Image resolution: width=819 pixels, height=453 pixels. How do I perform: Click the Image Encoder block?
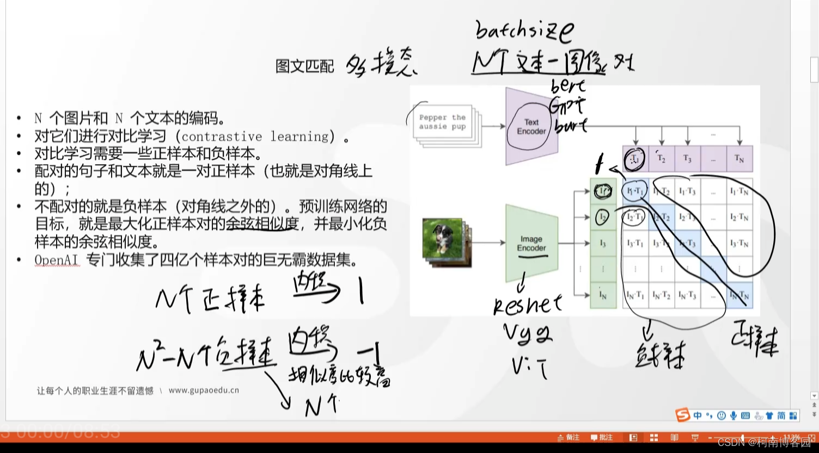[x=531, y=243]
